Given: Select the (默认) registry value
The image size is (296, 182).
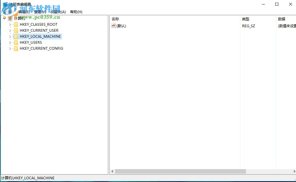Looking at the screenshot, I should pyautogui.click(x=121, y=26).
